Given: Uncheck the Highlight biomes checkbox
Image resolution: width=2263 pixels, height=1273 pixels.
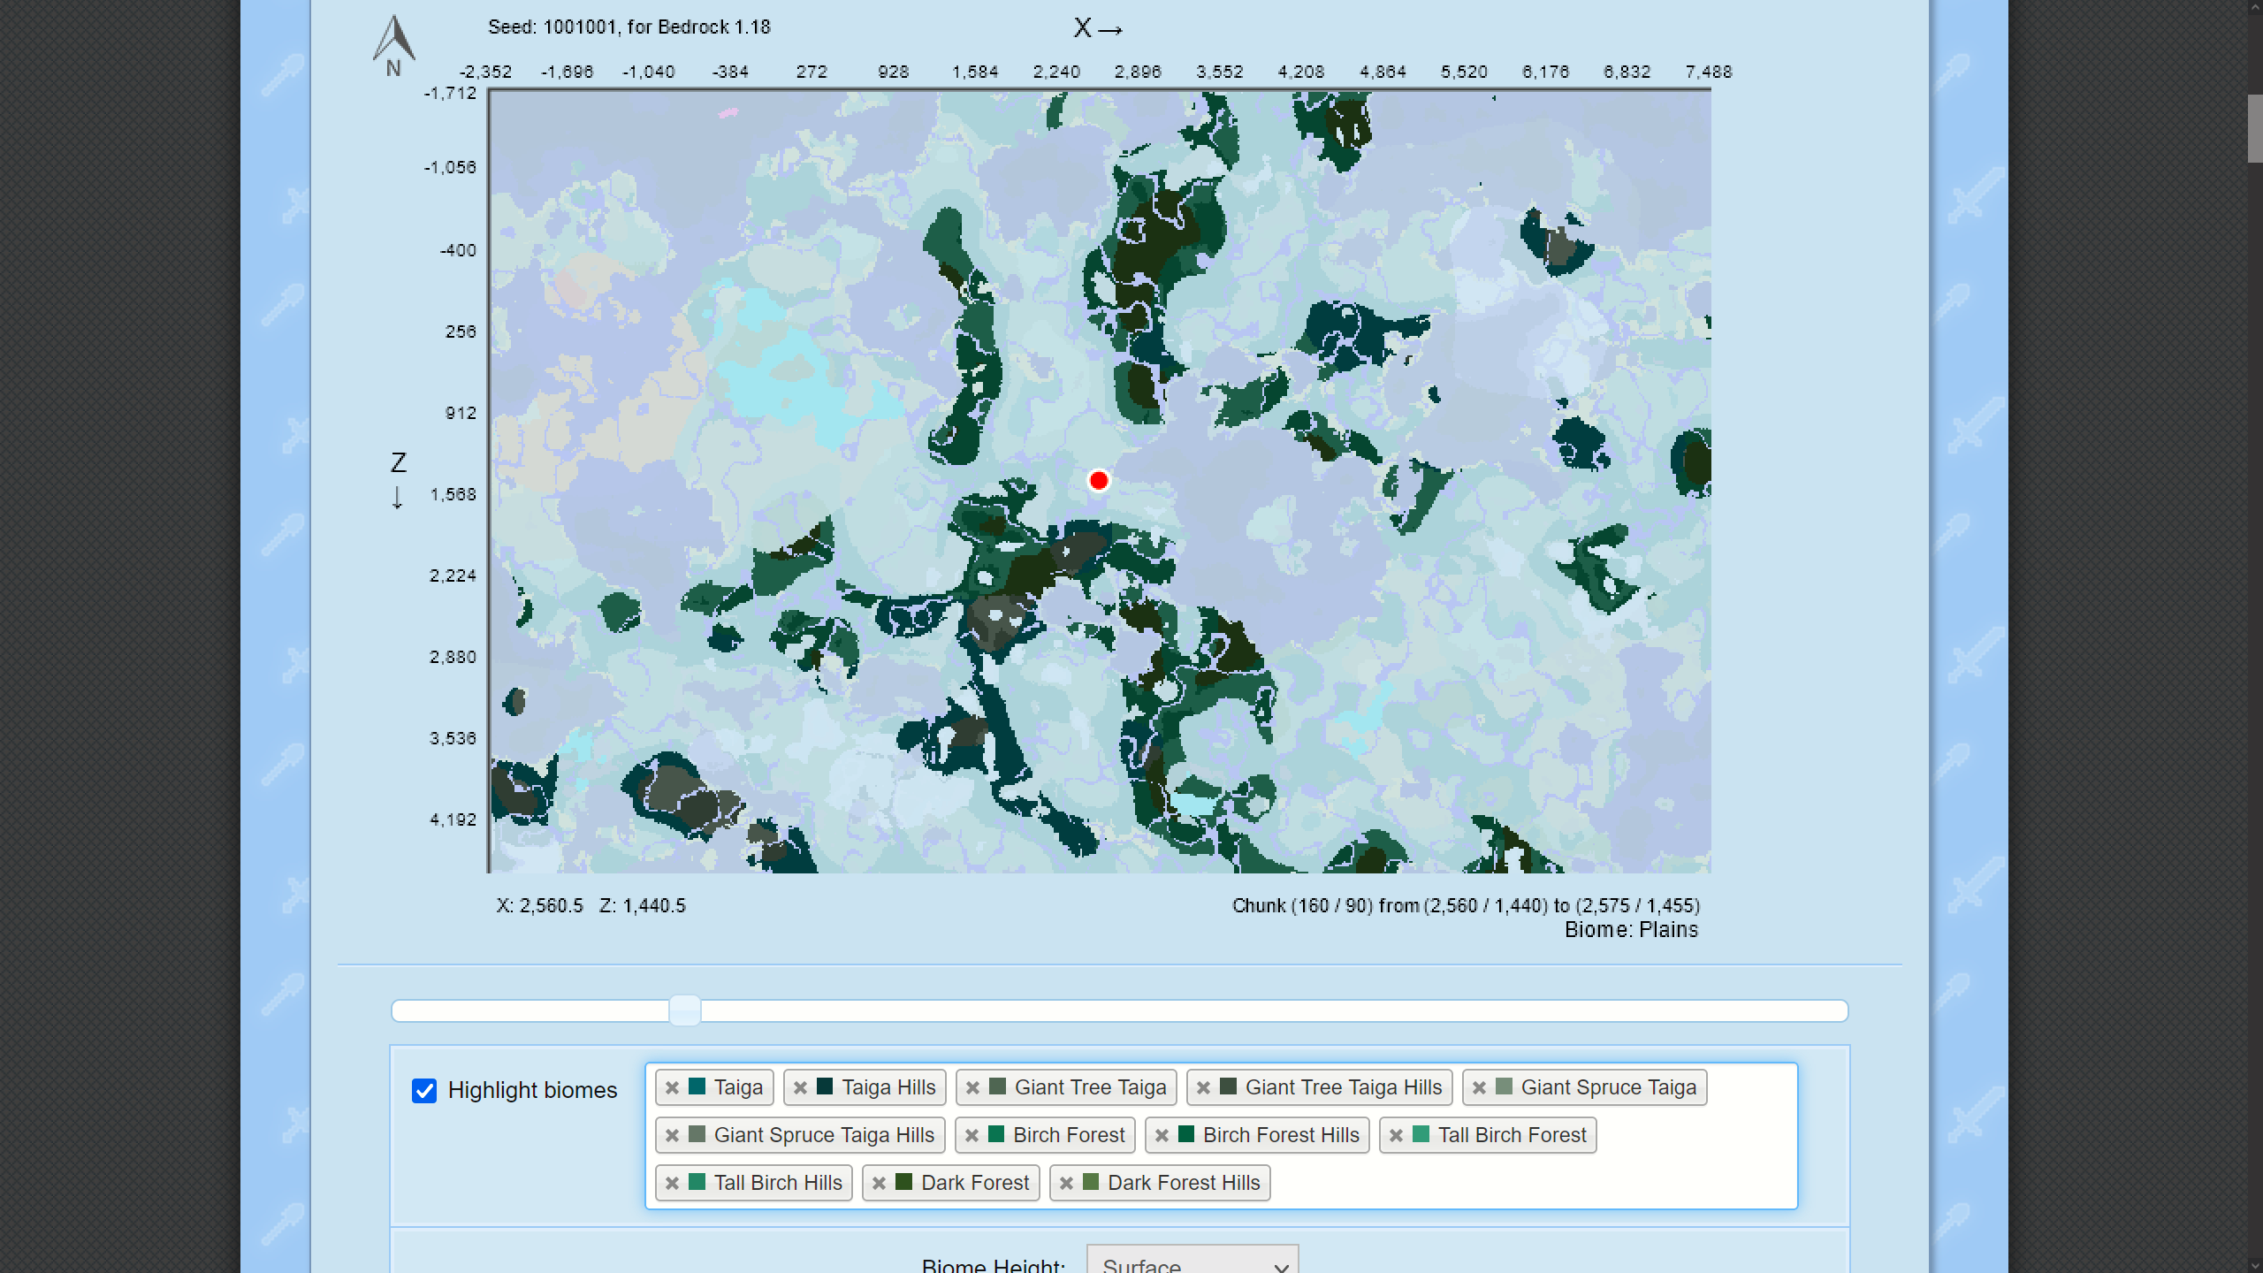Looking at the screenshot, I should 424,1090.
